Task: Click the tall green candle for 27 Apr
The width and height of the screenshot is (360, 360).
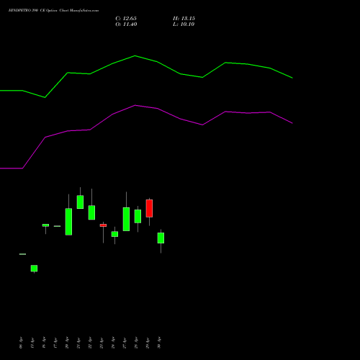Action: [126, 220]
